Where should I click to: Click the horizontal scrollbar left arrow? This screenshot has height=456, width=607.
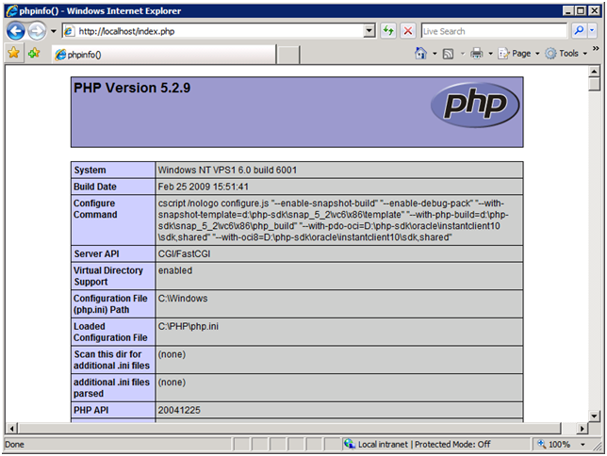[x=11, y=428]
